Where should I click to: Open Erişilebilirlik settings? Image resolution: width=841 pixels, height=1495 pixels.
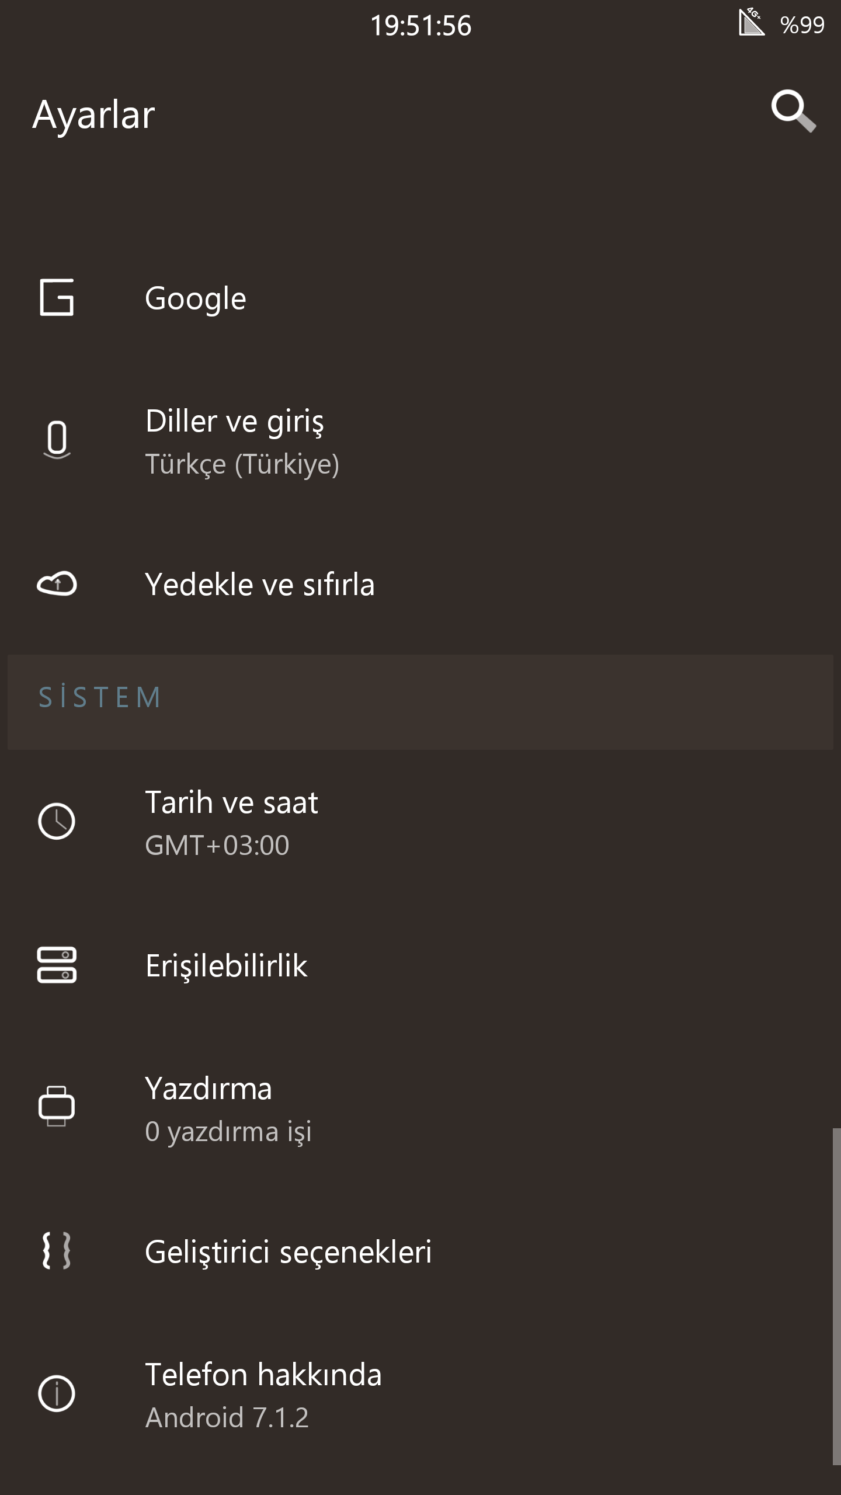[420, 965]
